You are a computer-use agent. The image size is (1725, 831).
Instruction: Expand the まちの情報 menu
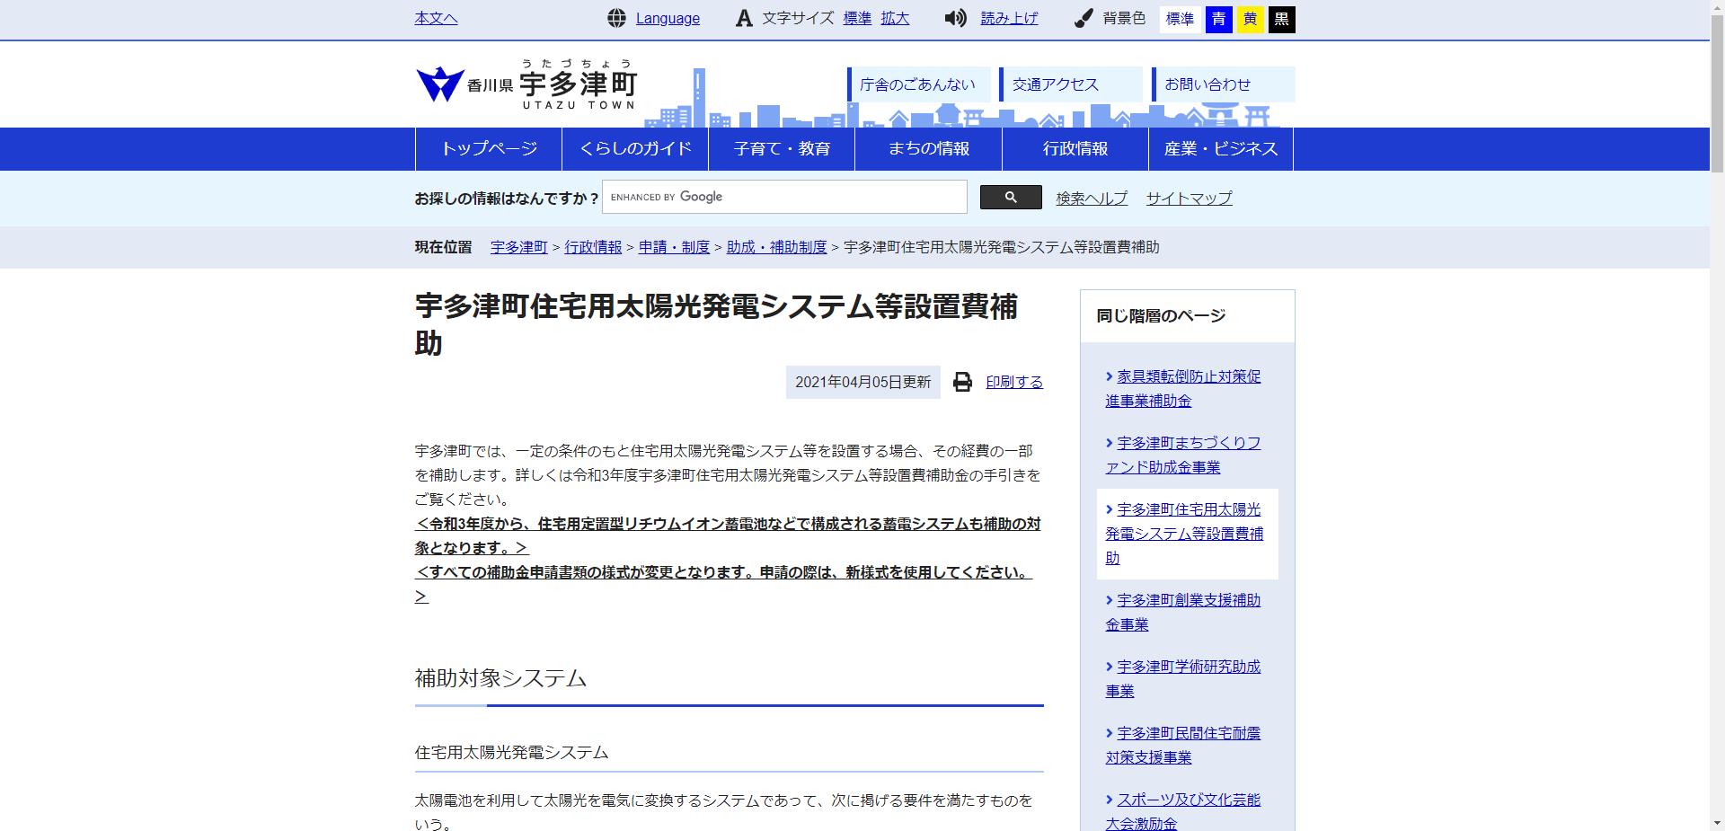click(x=928, y=149)
